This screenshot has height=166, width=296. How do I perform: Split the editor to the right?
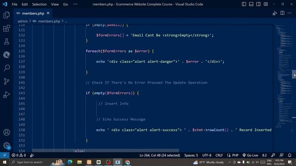tap(283, 13)
